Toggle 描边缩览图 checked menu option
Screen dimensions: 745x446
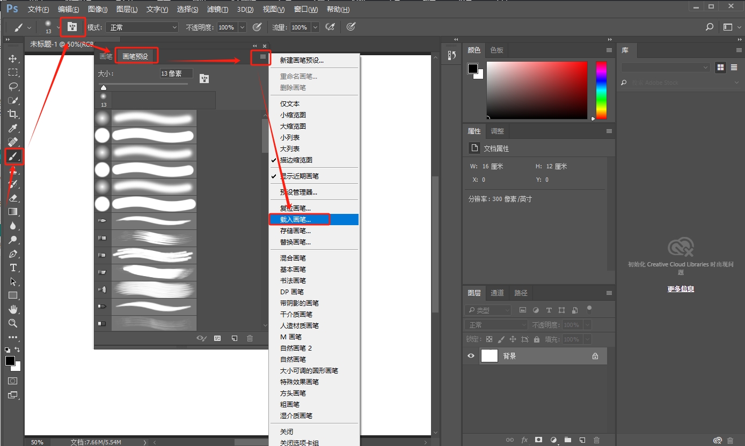[x=296, y=160]
